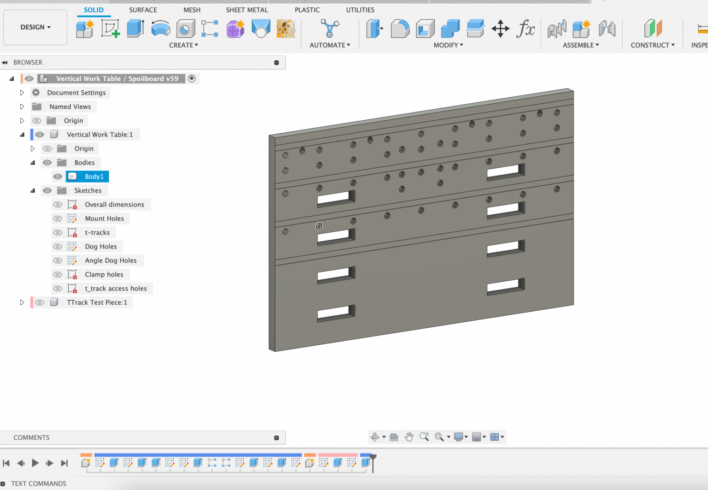Select the Pan tool in navigation bar
Viewport: 708px width, 490px height.
click(409, 437)
